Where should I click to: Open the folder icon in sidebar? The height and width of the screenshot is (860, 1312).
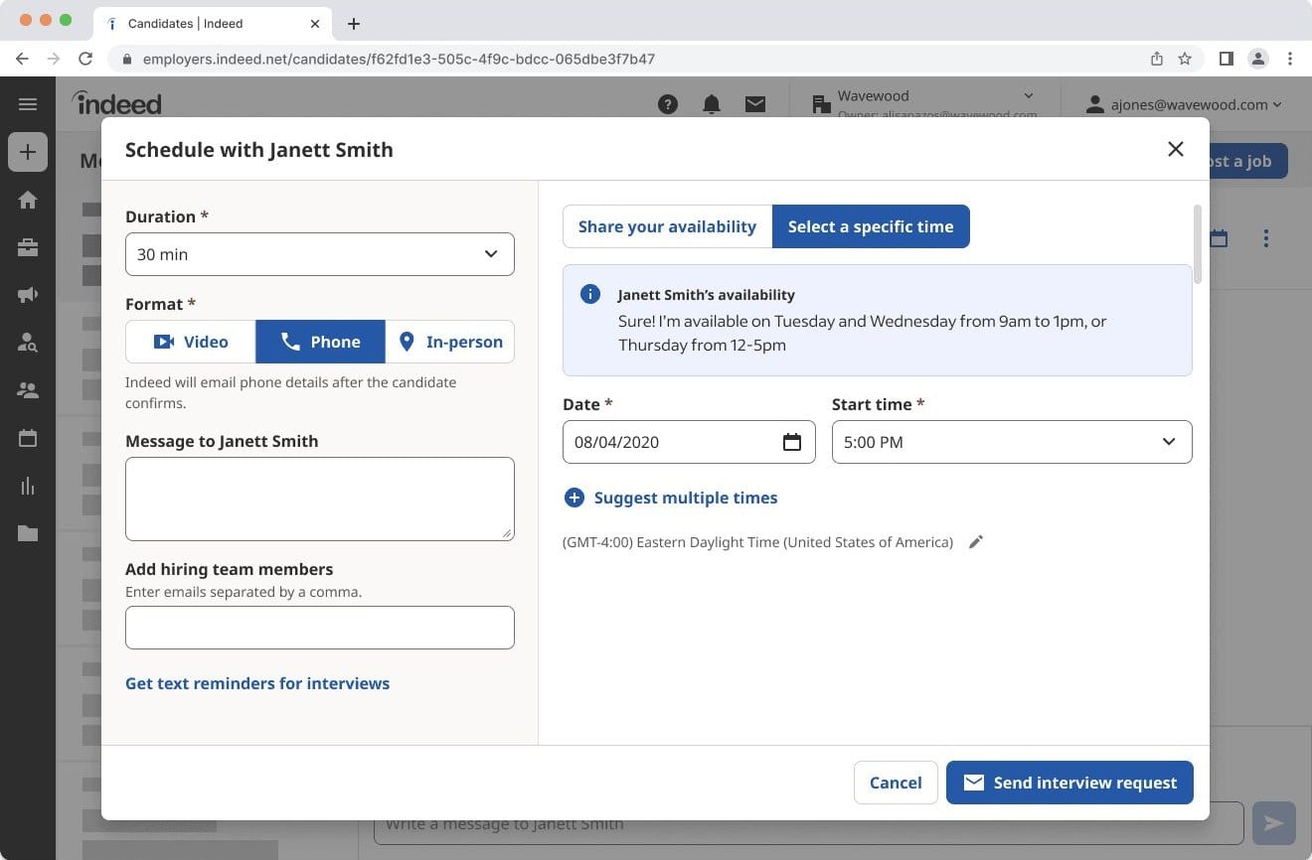pyautogui.click(x=28, y=533)
